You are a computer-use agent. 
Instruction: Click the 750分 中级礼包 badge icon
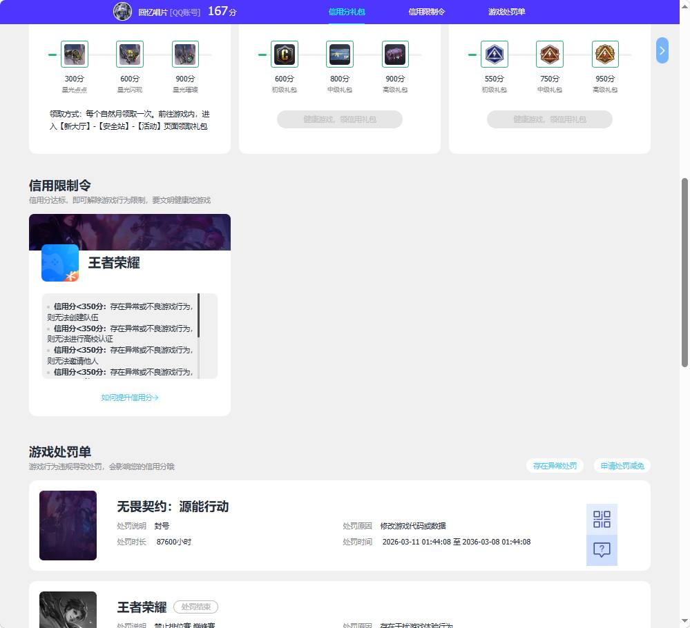550,54
